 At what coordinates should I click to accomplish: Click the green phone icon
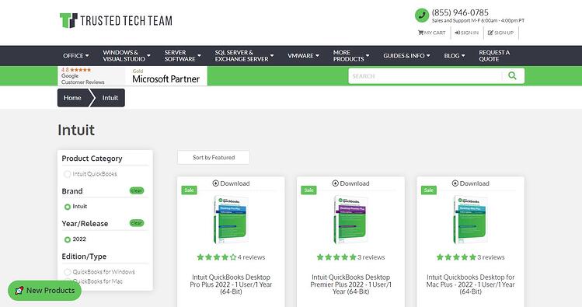click(x=422, y=16)
